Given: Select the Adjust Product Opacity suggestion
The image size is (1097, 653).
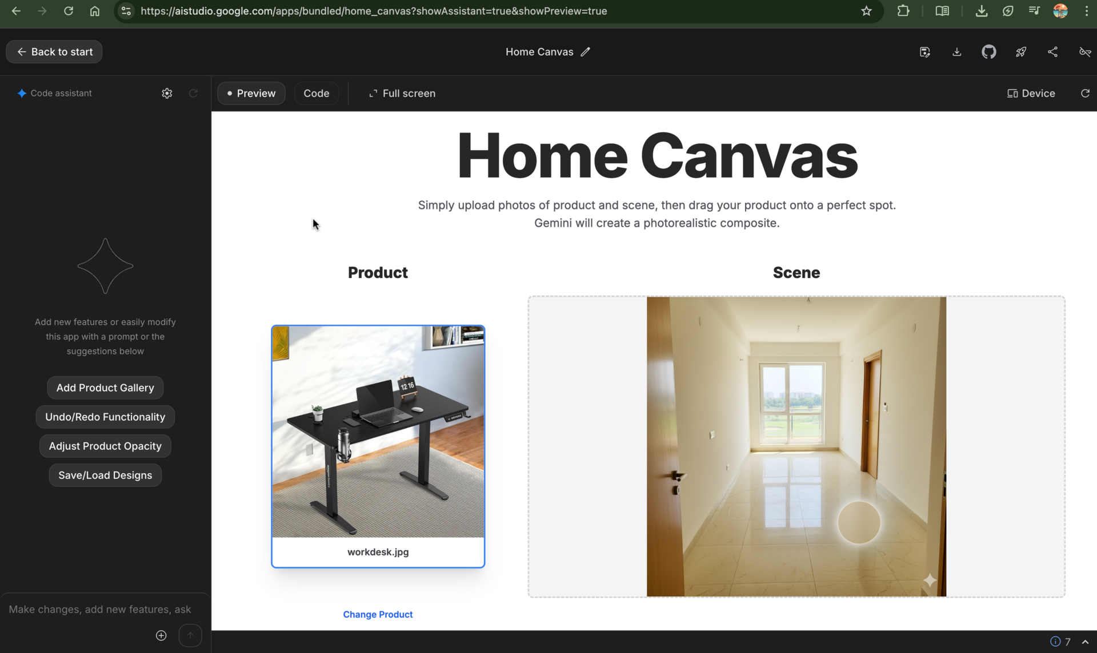Looking at the screenshot, I should pyautogui.click(x=105, y=446).
